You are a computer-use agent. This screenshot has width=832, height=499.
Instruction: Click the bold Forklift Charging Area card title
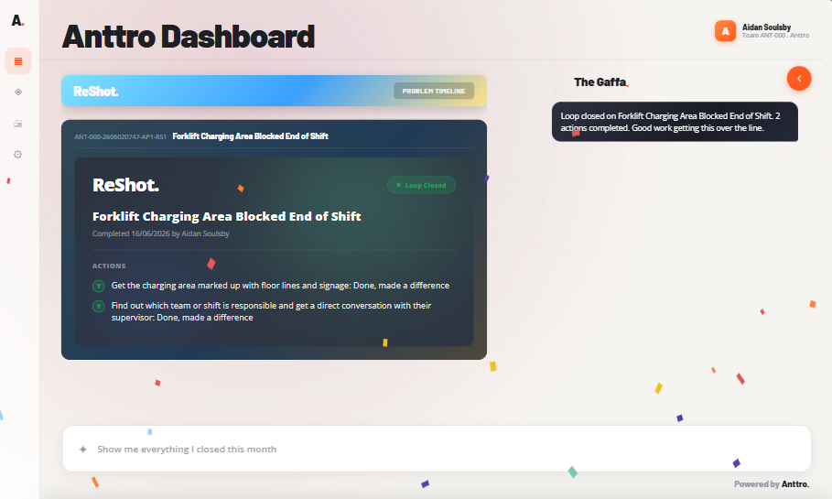coord(227,217)
